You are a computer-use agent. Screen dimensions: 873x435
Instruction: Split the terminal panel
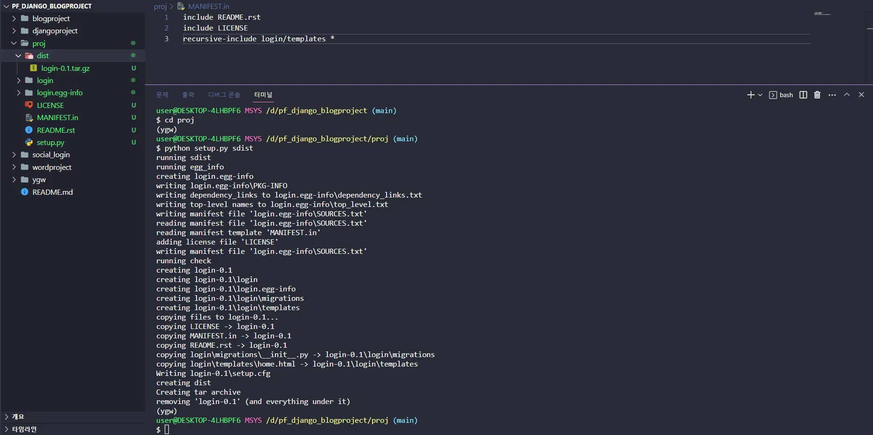tap(803, 95)
